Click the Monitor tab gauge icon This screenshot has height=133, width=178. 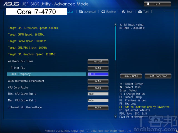pos(103,12)
